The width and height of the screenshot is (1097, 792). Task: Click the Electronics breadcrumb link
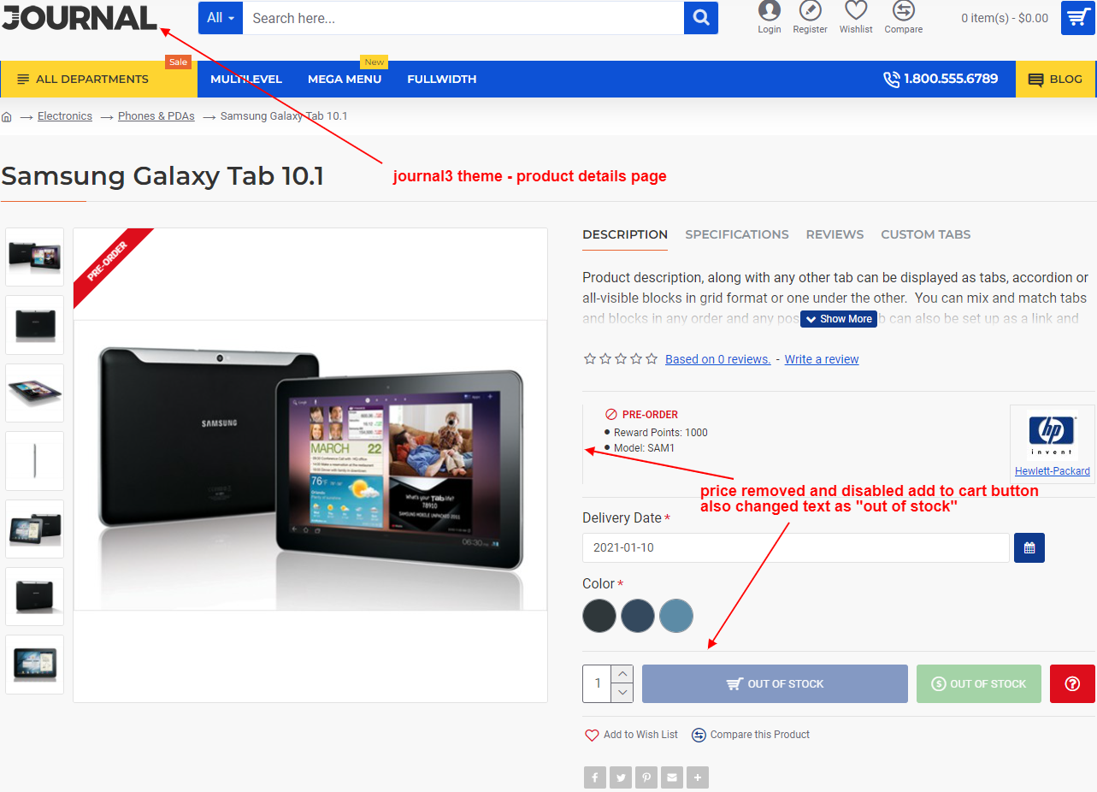tap(65, 116)
